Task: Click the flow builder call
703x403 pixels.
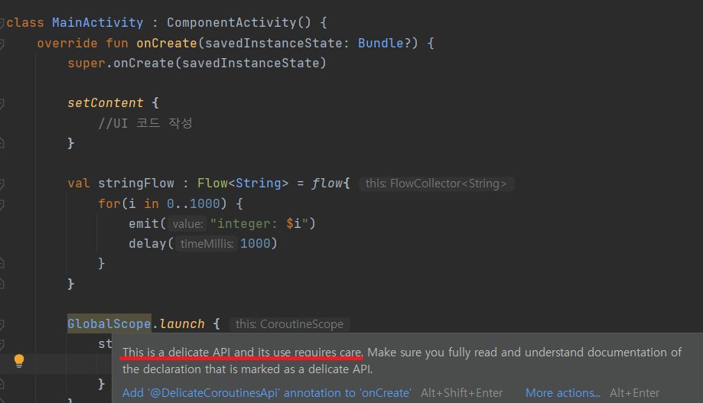Action: point(327,183)
